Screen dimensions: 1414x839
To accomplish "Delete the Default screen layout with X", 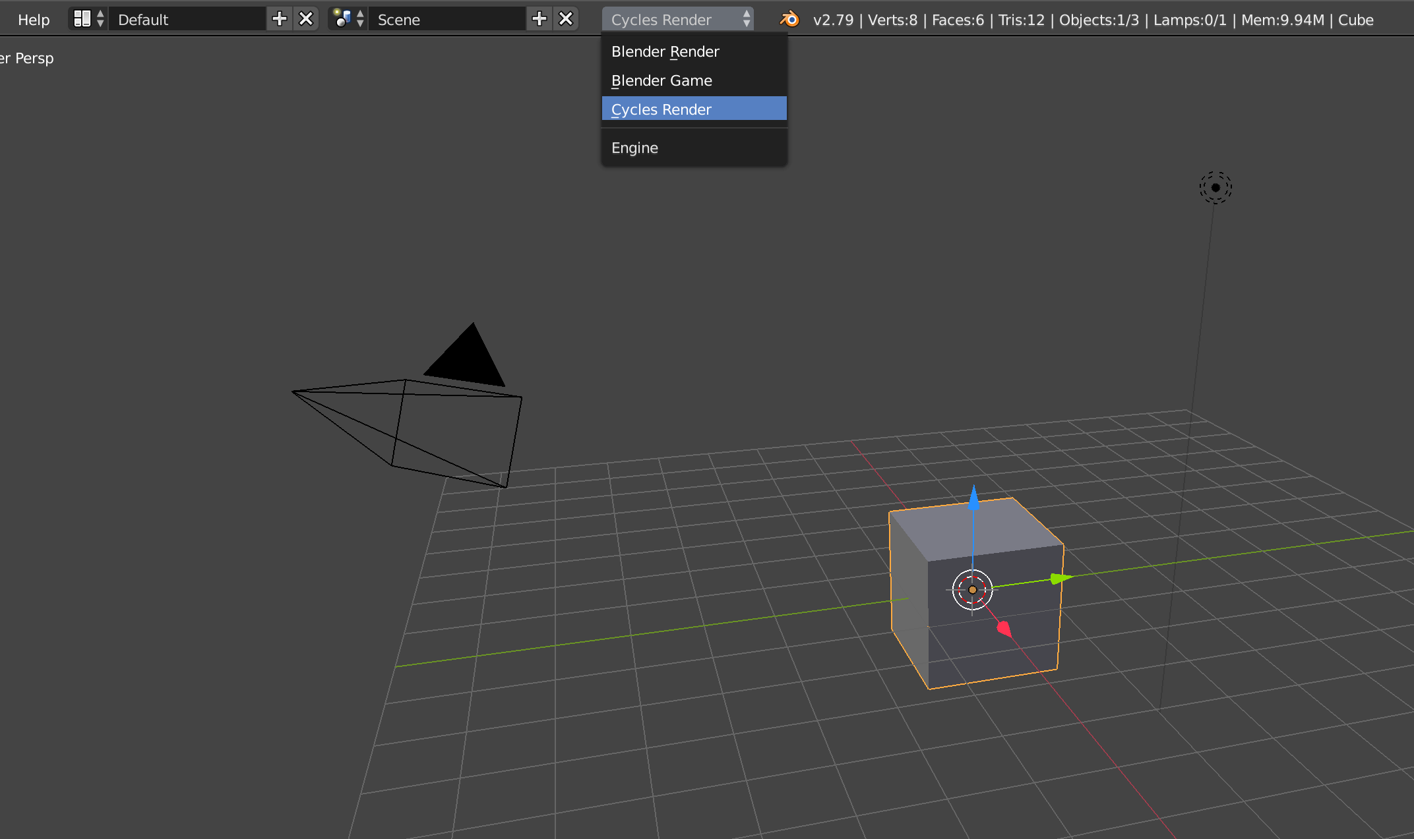I will tap(306, 19).
